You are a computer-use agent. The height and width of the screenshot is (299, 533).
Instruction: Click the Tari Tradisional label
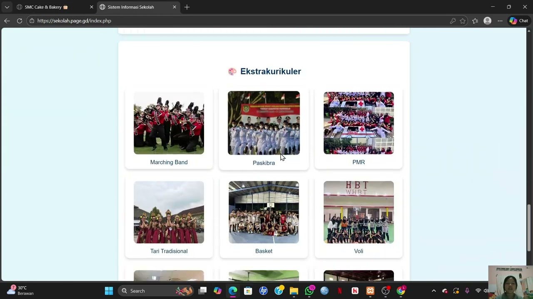169,251
